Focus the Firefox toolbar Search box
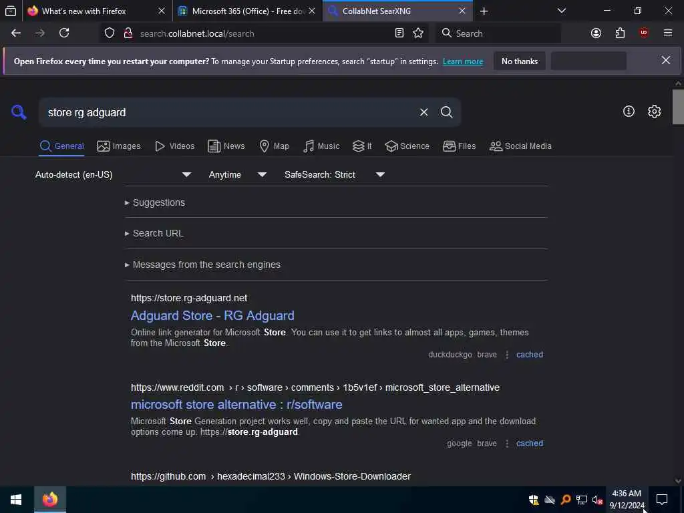Image resolution: width=684 pixels, height=513 pixels. click(x=498, y=33)
